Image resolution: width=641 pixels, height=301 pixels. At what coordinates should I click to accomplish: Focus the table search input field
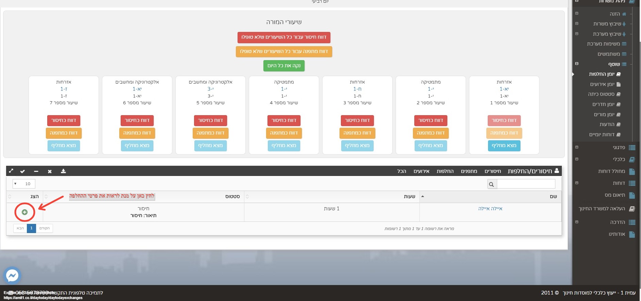pyautogui.click(x=526, y=184)
